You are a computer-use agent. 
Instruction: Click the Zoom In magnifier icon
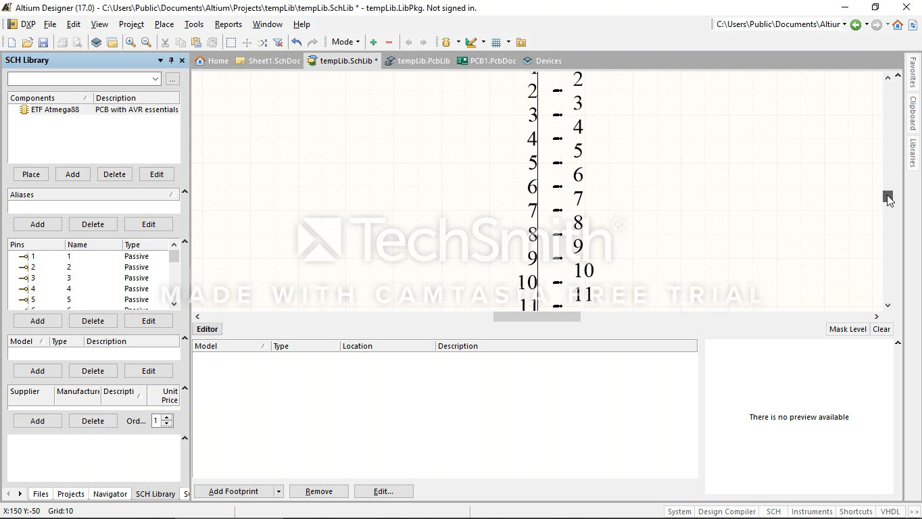(x=130, y=43)
